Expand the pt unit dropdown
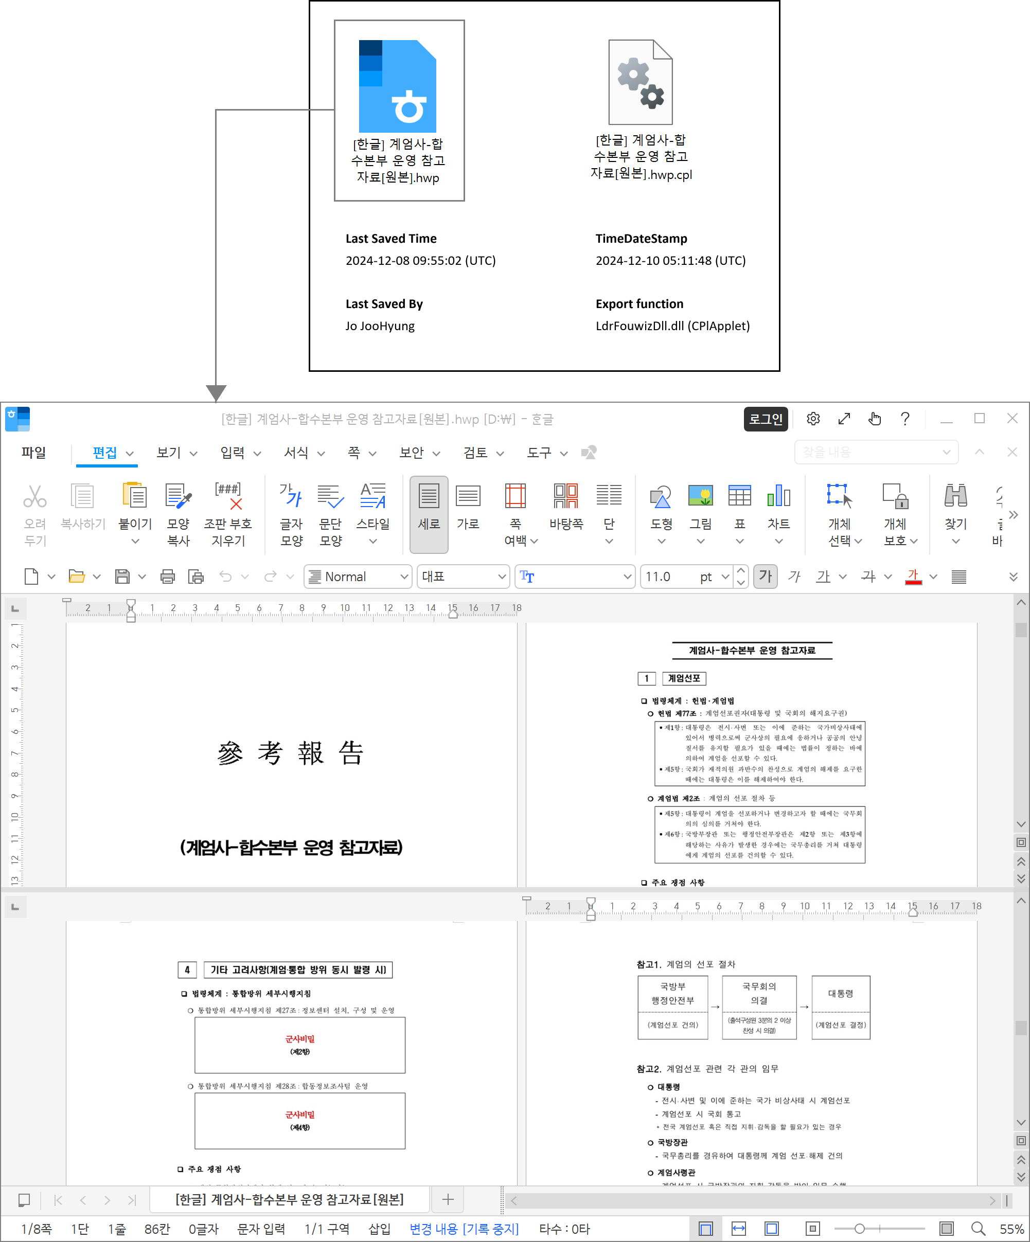 [x=725, y=576]
